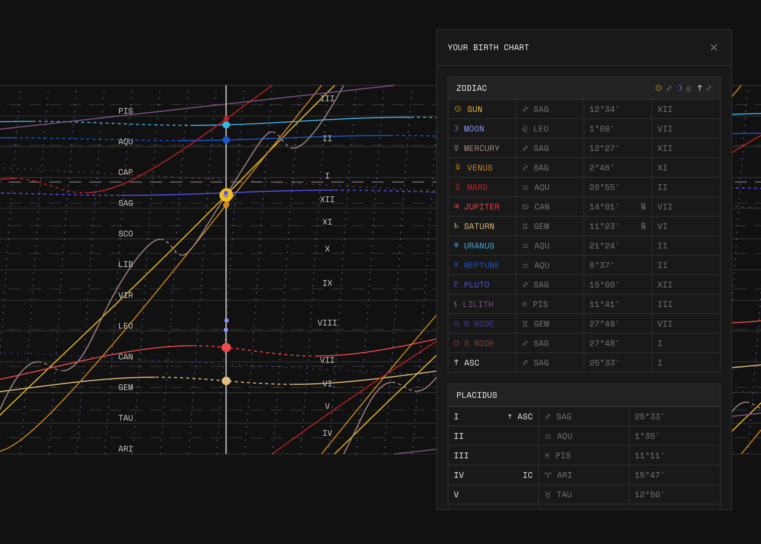Click the Moon degree value 1°08'
The height and width of the screenshot is (544, 761).
[x=602, y=129]
